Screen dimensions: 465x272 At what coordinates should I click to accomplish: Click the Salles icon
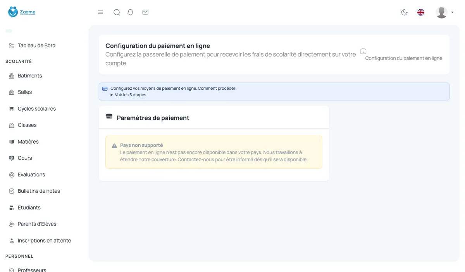[x=12, y=92]
